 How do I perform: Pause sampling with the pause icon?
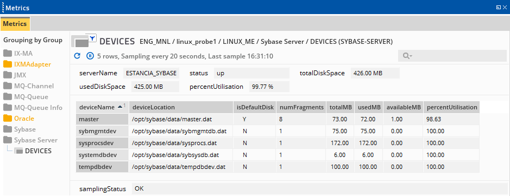[90, 56]
